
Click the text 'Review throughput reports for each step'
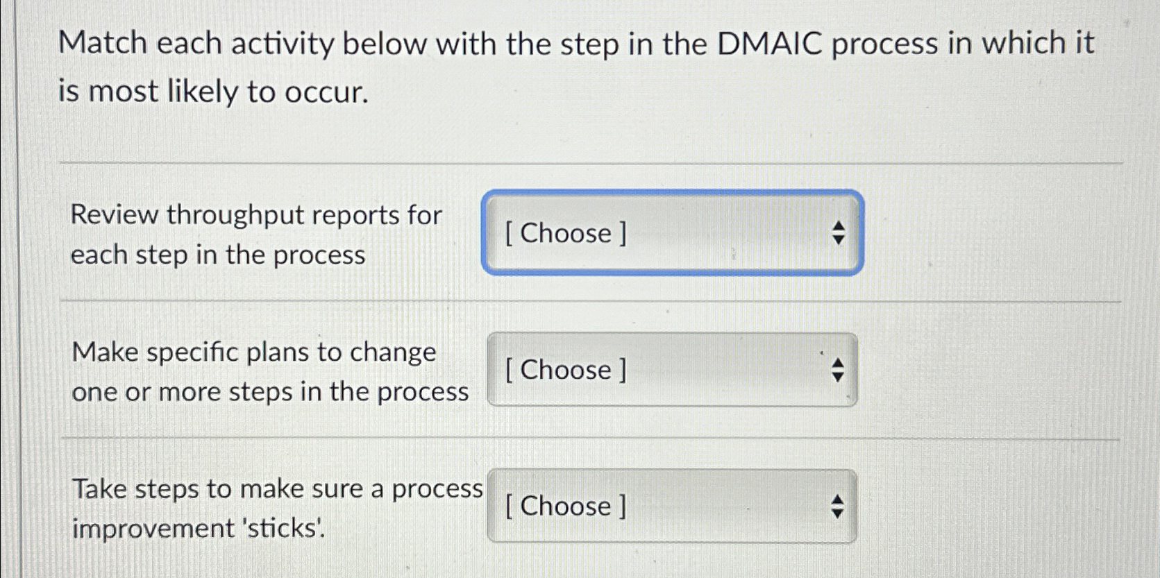point(257,235)
